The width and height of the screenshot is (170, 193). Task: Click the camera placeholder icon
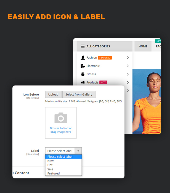(61, 118)
